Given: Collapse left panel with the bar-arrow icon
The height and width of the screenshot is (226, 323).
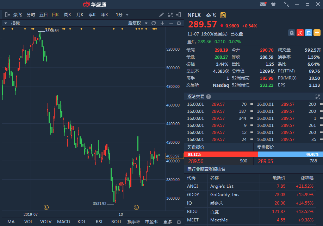Looking at the screenshot, I should 8,15.
